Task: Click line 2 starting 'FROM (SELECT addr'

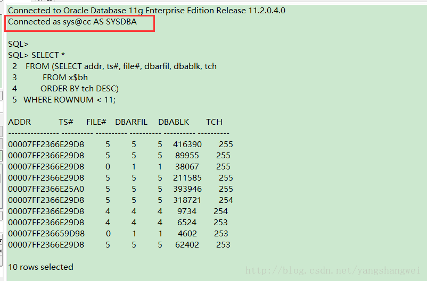Action: [x=114, y=66]
